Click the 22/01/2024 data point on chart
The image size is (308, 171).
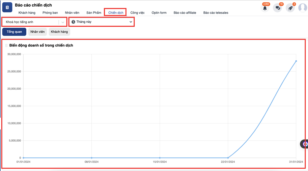(x=228, y=158)
